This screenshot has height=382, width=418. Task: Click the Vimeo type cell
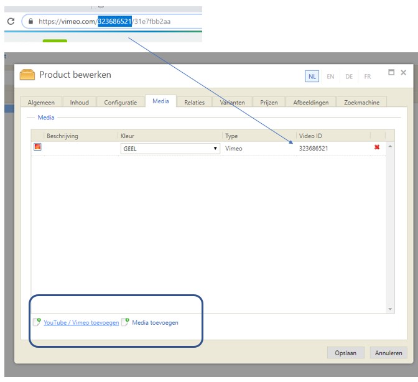234,149
